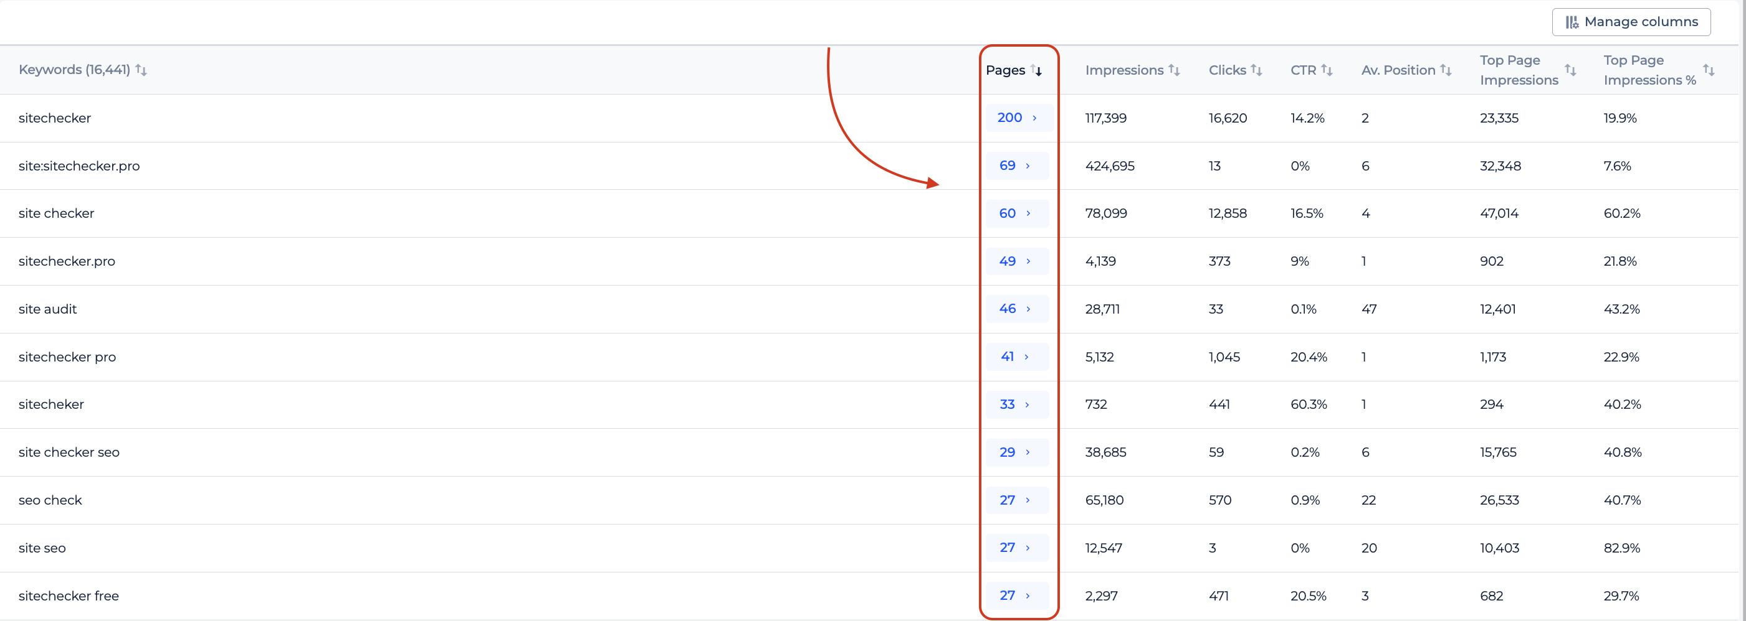
Task: Click clicks value 16,620
Action: [1228, 118]
